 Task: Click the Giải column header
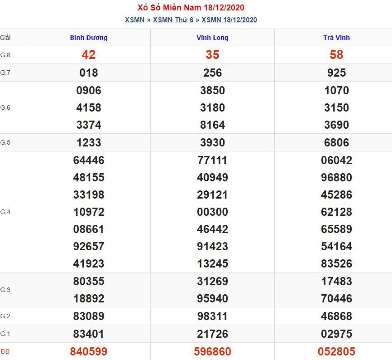[x=5, y=38]
